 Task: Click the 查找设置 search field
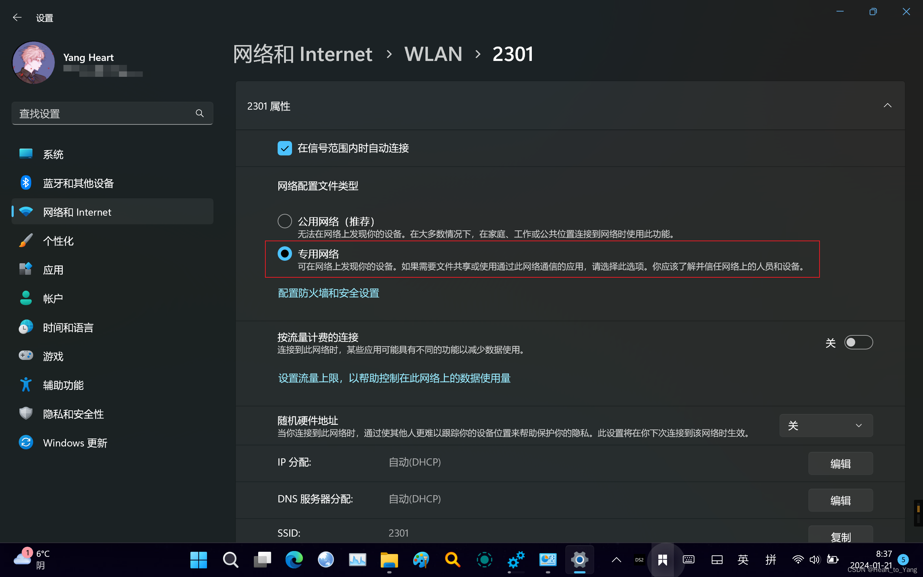[112, 113]
